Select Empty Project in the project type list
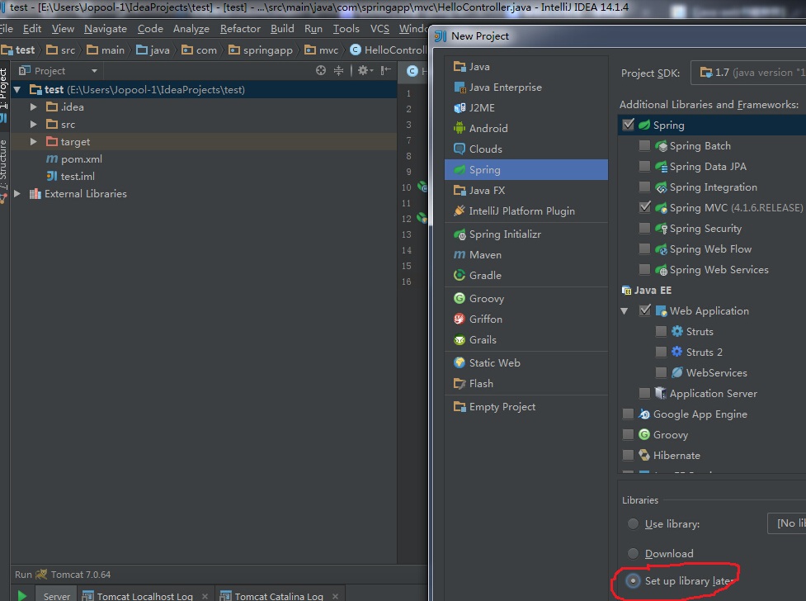 [x=526, y=406]
